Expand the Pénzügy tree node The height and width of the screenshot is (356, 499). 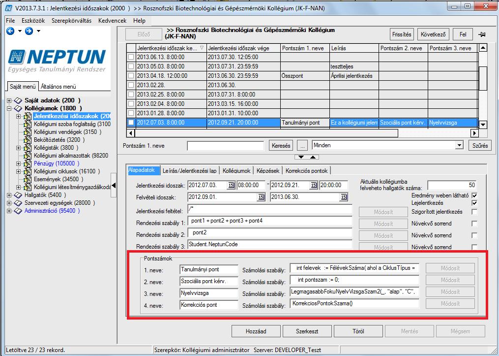tap(19, 163)
